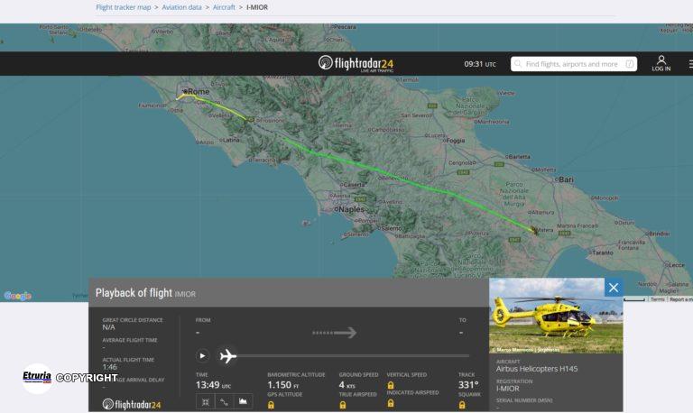Toggle the center-on-aircraft map icon
Viewport: 693px width, 413px height.
point(206,401)
